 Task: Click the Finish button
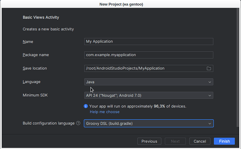[224, 141]
